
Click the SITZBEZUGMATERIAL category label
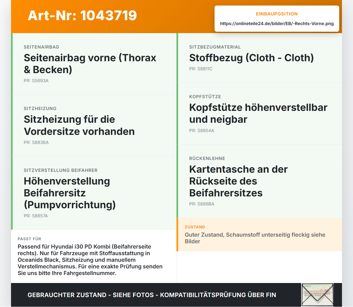(215, 47)
